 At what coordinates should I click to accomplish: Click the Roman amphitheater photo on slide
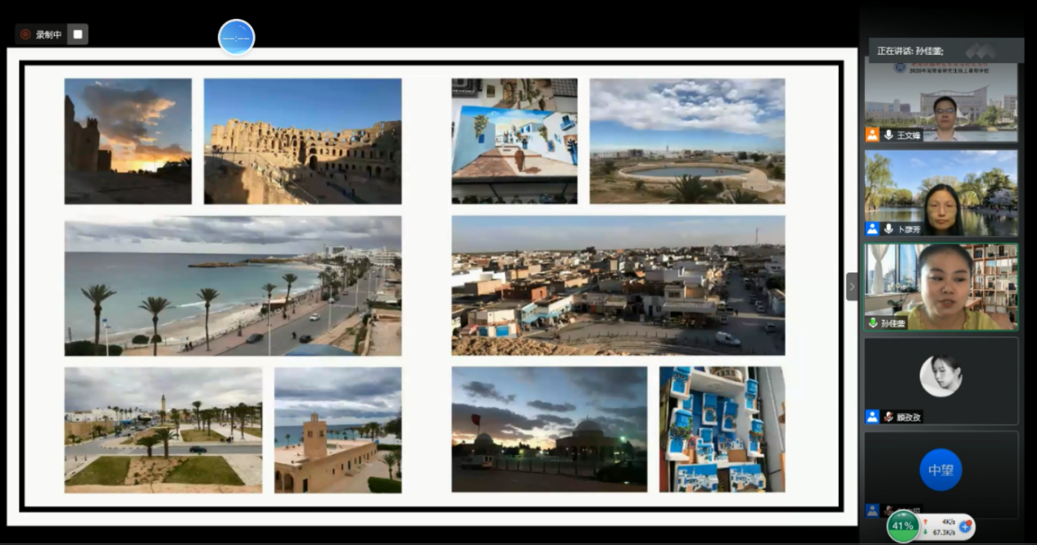[302, 141]
